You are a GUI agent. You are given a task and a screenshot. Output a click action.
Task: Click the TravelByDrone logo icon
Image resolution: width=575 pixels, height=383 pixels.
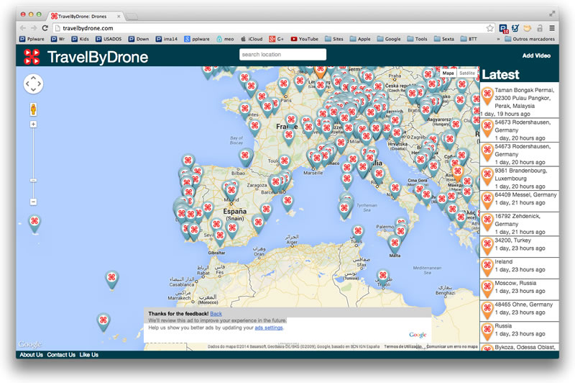coord(32,57)
